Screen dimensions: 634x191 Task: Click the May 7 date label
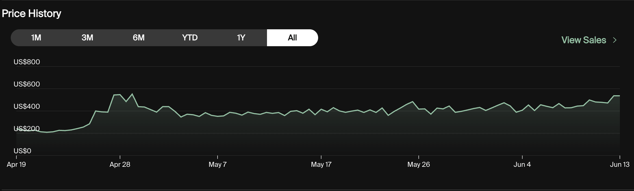click(218, 165)
